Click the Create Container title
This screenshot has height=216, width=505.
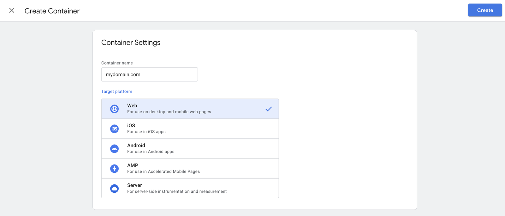coord(52,11)
